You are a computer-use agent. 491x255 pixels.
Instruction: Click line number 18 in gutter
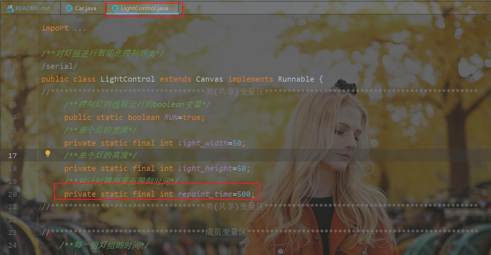[12, 168]
